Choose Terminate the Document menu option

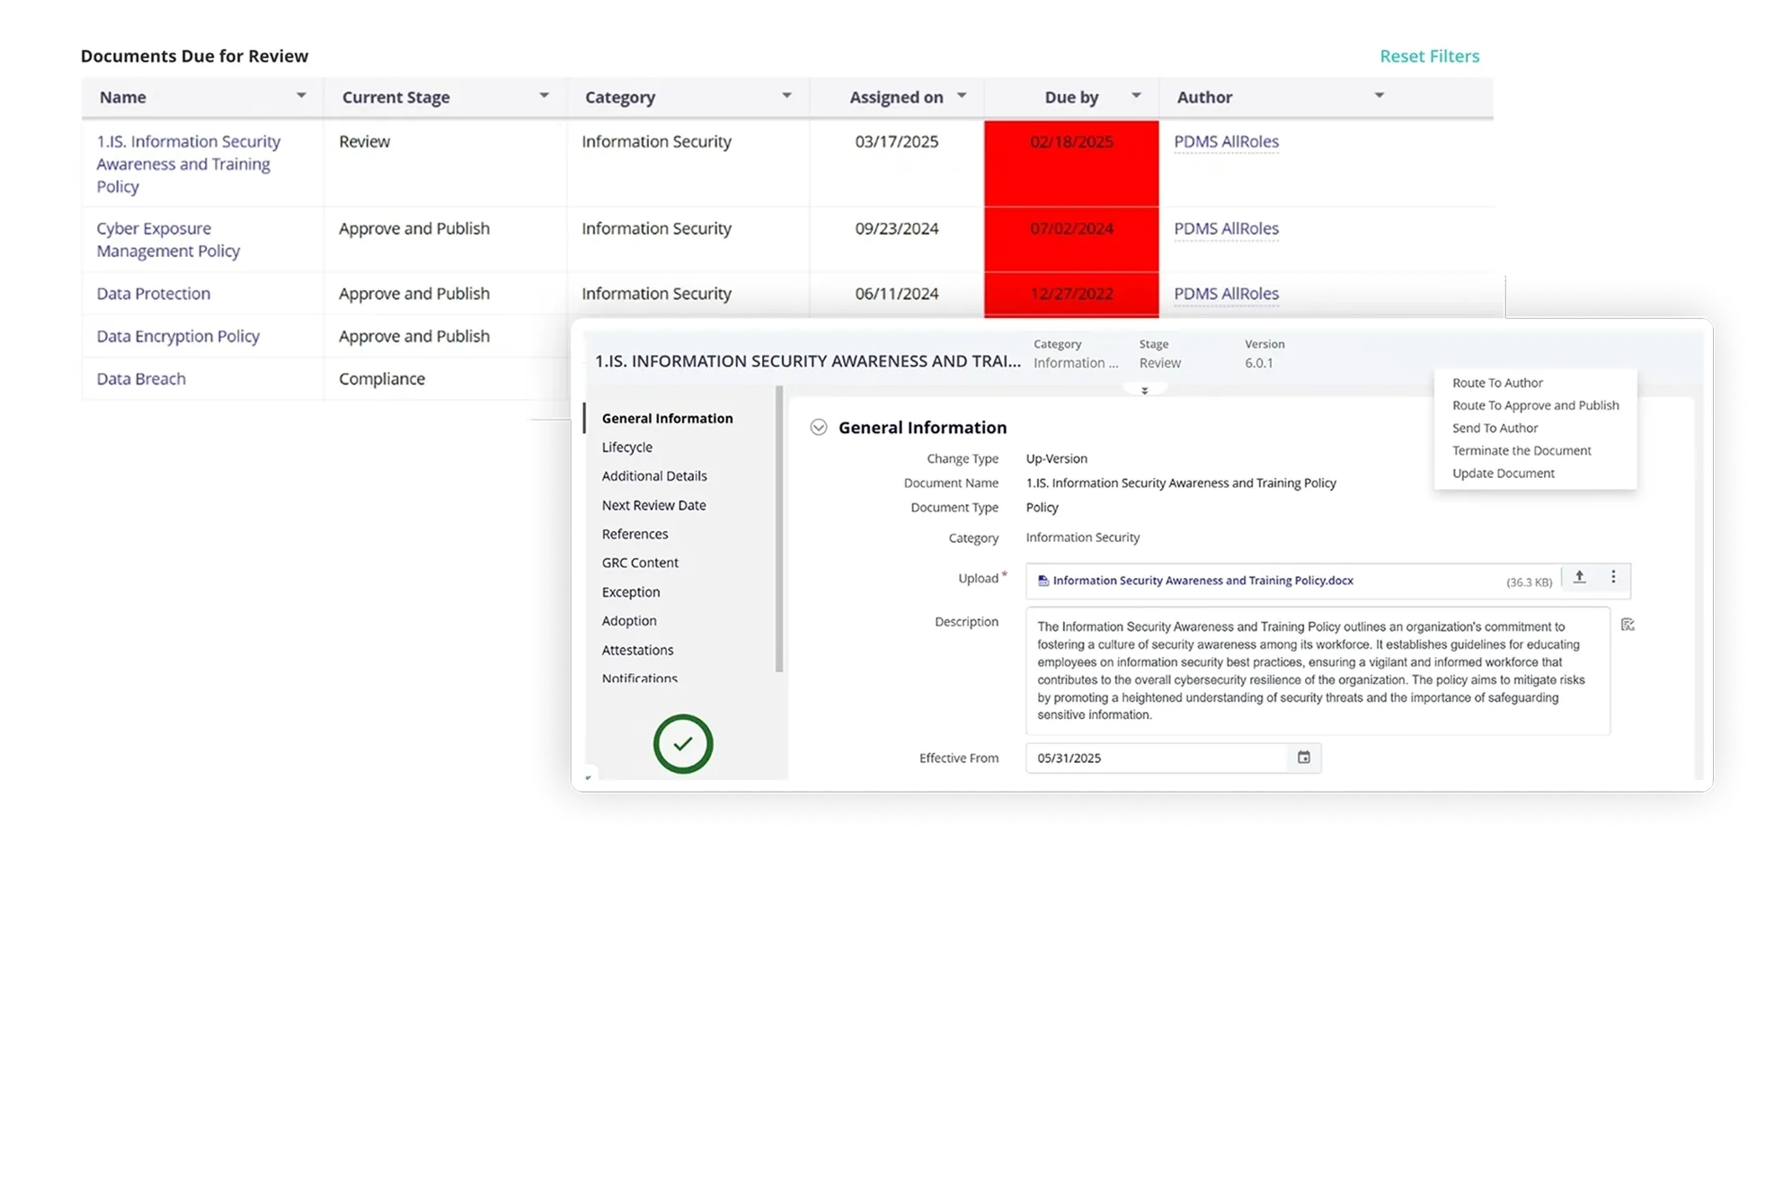(1521, 450)
